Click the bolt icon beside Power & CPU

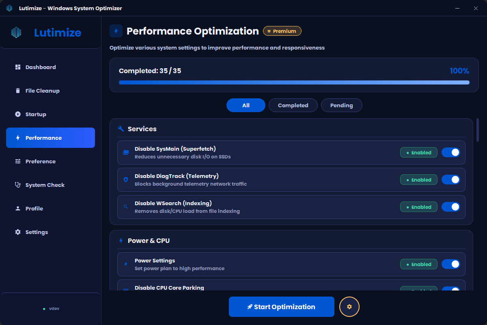tap(121, 240)
